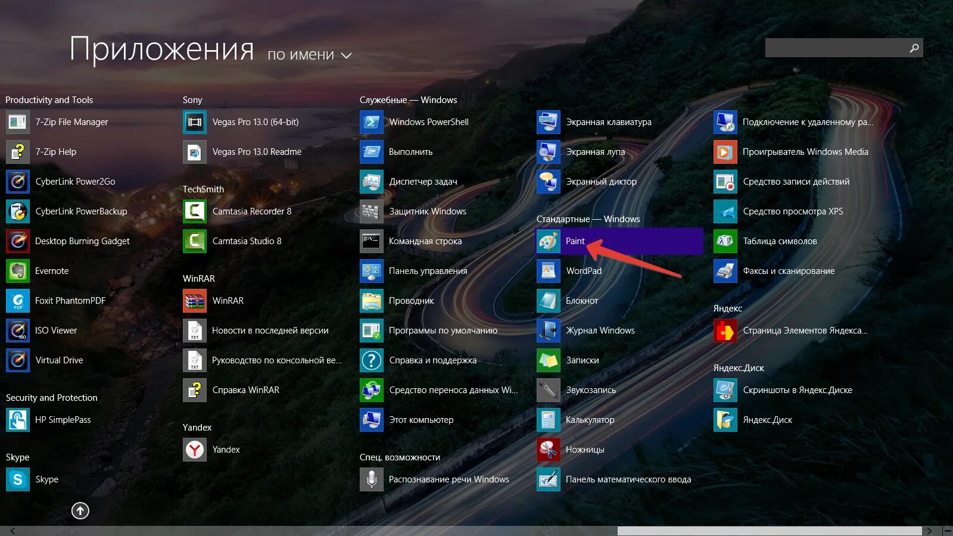The width and height of the screenshot is (953, 536).
Task: Select 'Productivity and Tools' group header
Action: [x=49, y=100]
